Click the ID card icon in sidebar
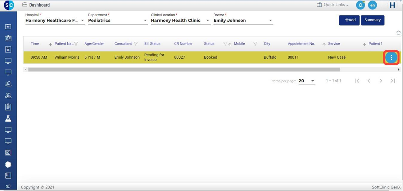The height and width of the screenshot is (191, 403). pyautogui.click(x=8, y=38)
